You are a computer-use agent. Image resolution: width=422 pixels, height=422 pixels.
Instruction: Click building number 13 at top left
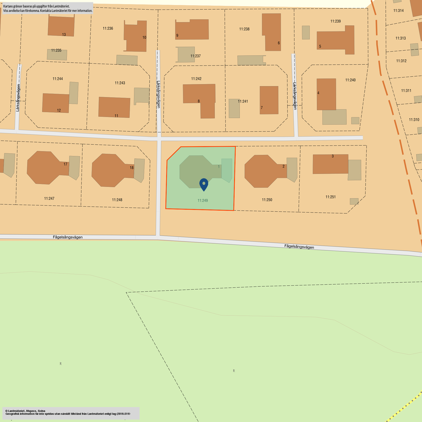[61, 26]
